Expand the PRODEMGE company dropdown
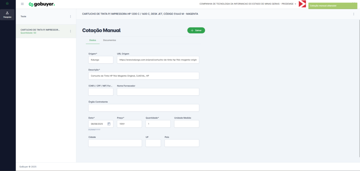The width and height of the screenshot is (360, 171). [295, 4]
